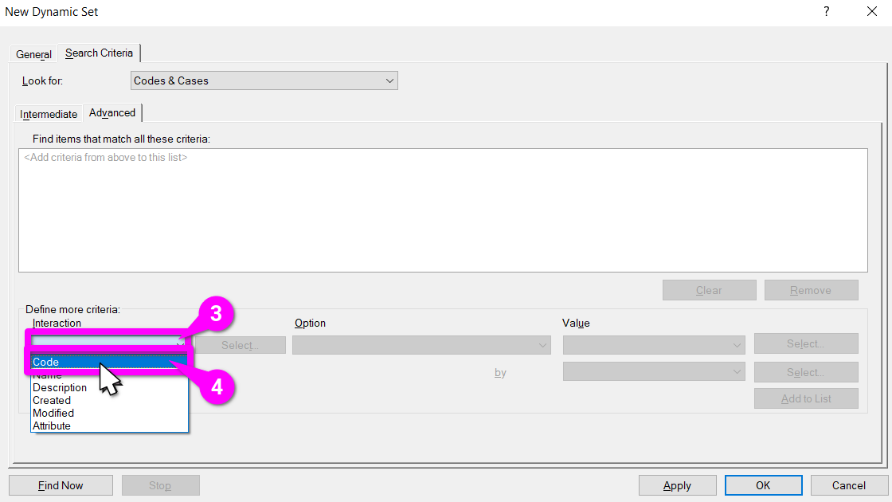Open the Option dropdown
This screenshot has height=502, width=892.
[x=421, y=345]
